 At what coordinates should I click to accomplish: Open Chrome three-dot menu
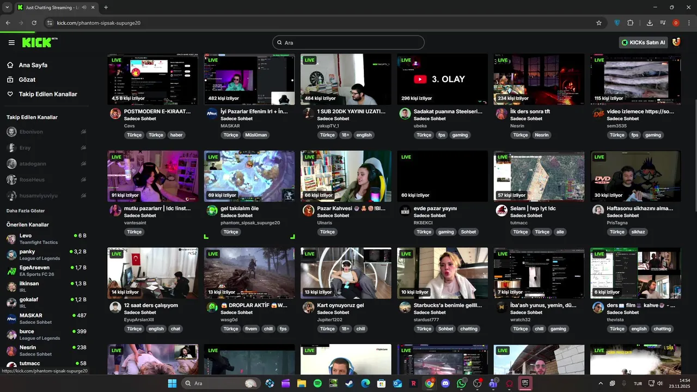(689, 23)
